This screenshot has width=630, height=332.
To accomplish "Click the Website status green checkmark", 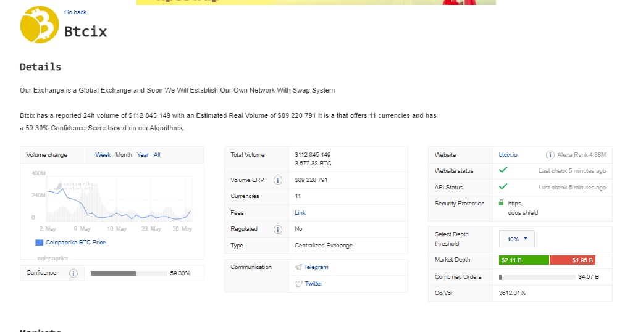I will click(x=503, y=170).
